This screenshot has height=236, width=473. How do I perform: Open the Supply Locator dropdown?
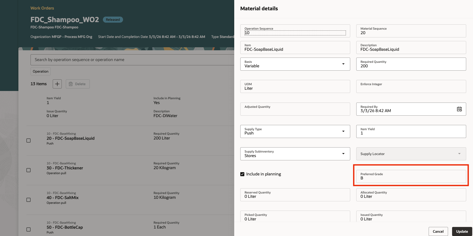click(x=411, y=154)
